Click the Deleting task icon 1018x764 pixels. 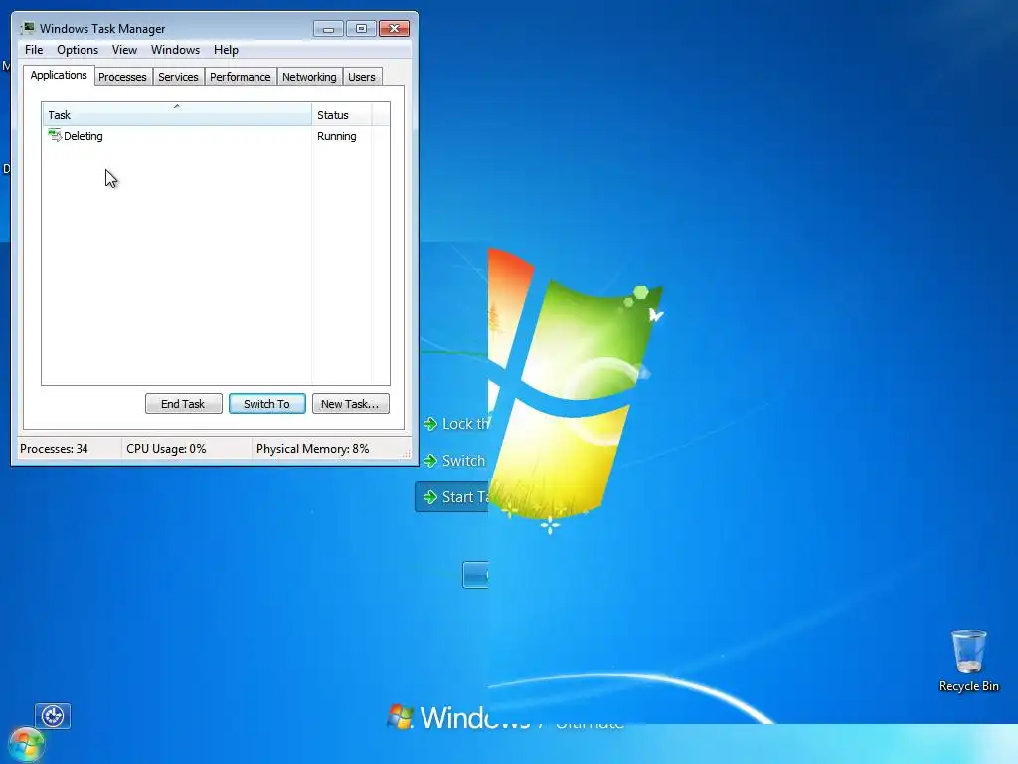pos(55,135)
